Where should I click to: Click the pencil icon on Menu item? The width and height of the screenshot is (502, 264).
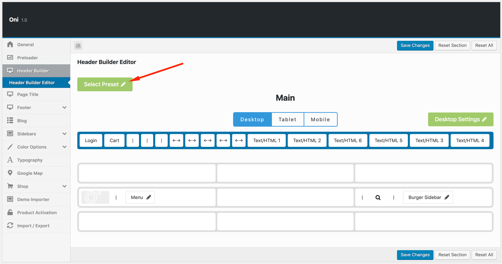click(149, 197)
